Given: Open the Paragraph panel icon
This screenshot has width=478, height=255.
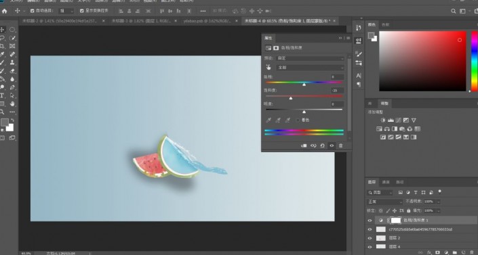Looking at the screenshot, I should point(359,85).
